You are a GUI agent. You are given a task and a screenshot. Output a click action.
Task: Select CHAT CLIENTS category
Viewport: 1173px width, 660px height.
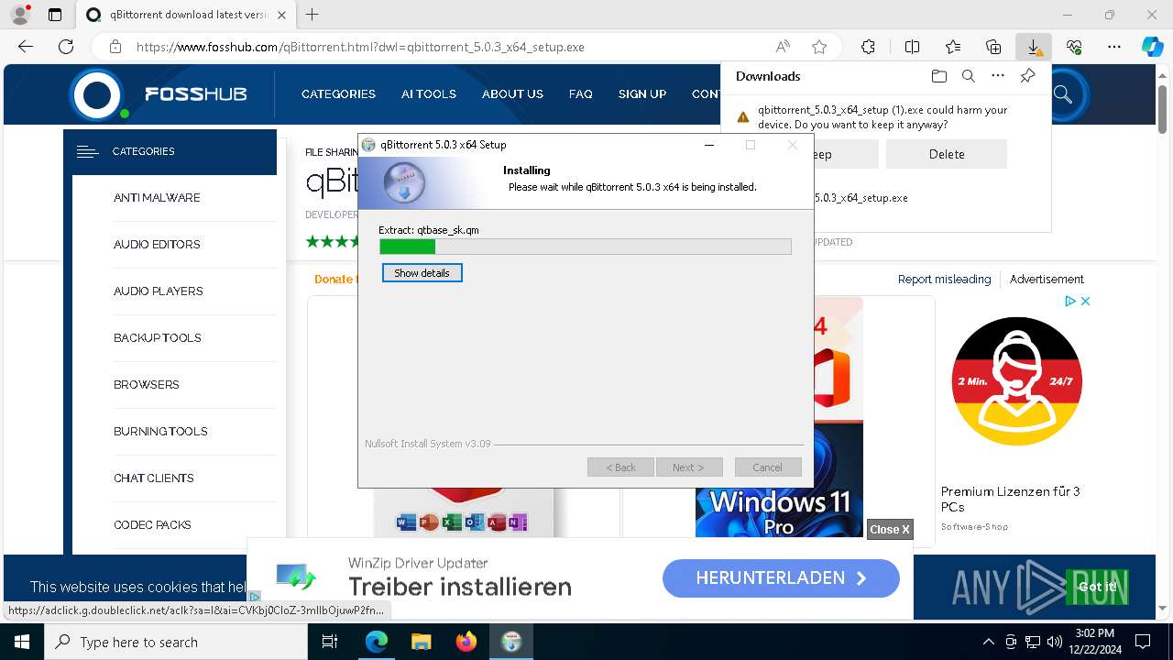pos(154,478)
